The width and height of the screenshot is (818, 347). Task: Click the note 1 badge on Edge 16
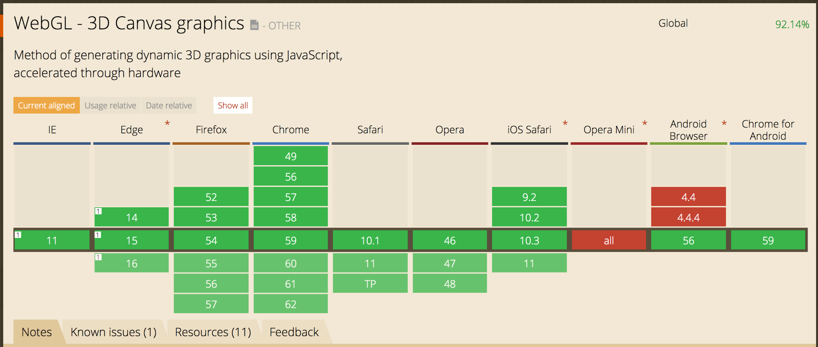tap(98, 257)
